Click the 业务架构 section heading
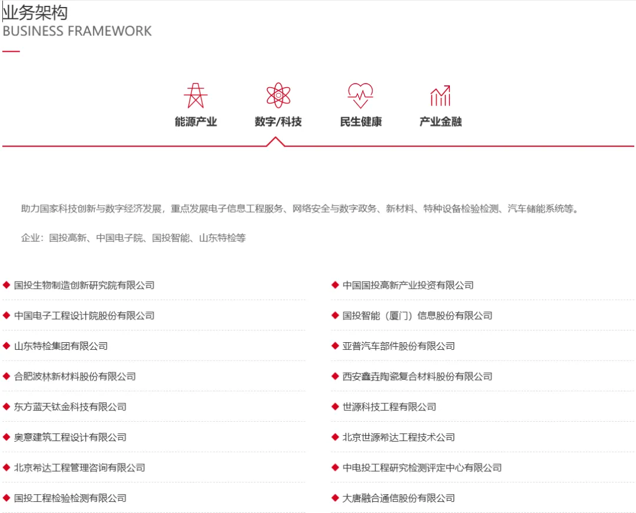Image resolution: width=636 pixels, height=513 pixels. (x=35, y=12)
